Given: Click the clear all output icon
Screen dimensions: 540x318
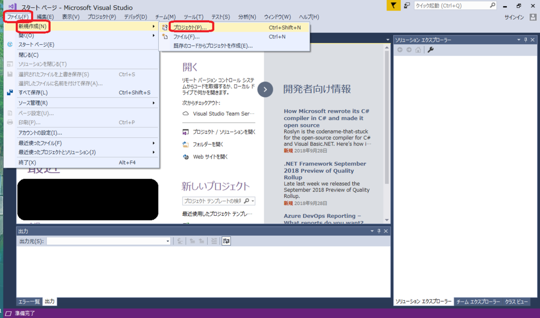Looking at the screenshot, I should [x=214, y=241].
